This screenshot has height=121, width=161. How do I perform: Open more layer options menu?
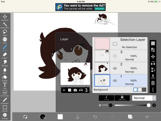tap(153, 89)
